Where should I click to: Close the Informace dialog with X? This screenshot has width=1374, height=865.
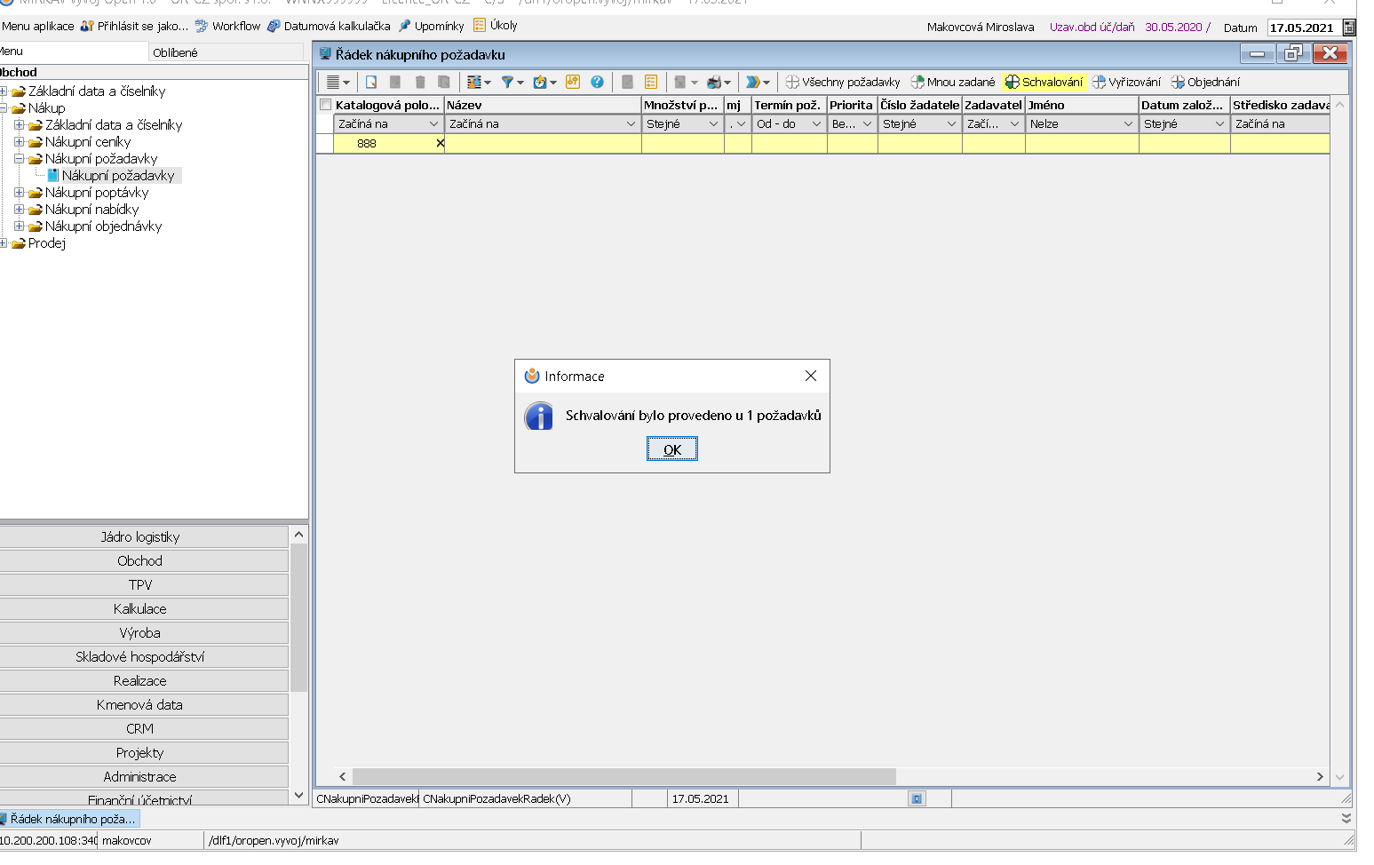pos(810,376)
